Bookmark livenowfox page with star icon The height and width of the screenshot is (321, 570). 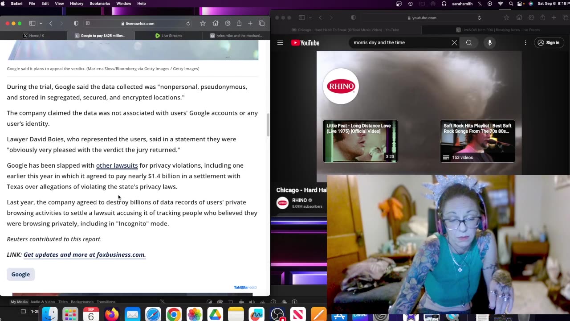203,23
